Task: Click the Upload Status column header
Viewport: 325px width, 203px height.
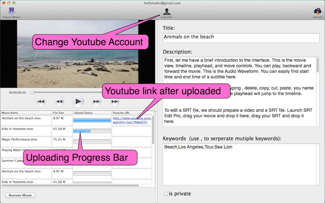Action: [92, 113]
